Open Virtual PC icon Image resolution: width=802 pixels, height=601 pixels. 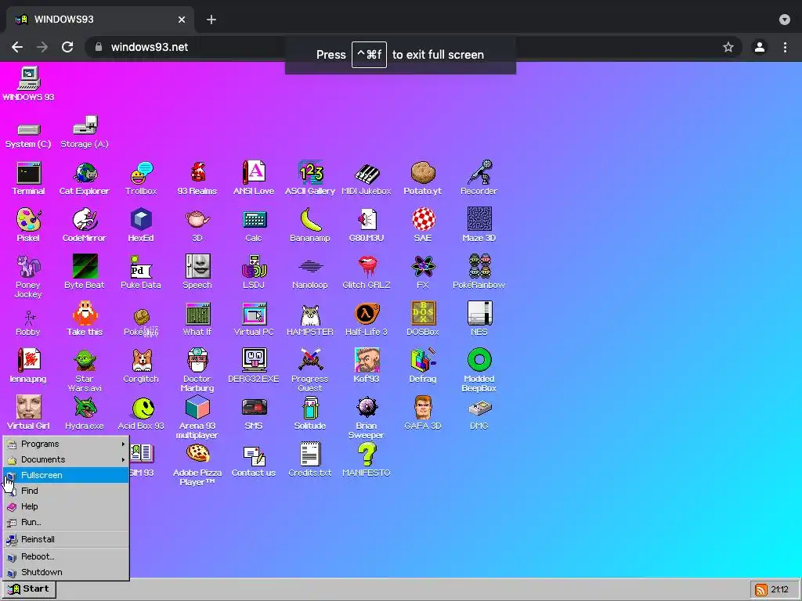[x=254, y=319]
